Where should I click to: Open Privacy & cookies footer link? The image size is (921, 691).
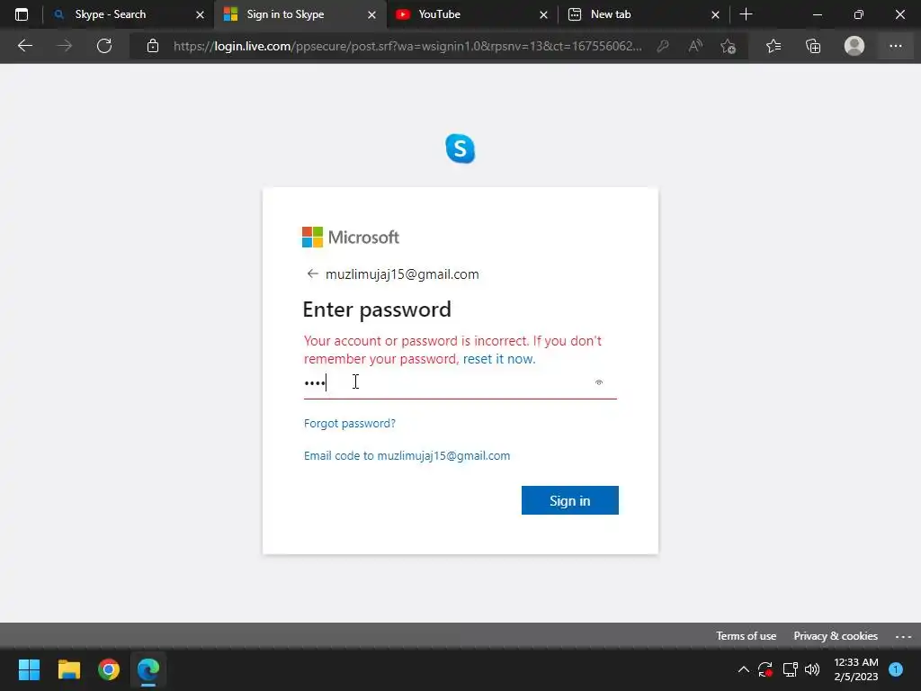836,636
